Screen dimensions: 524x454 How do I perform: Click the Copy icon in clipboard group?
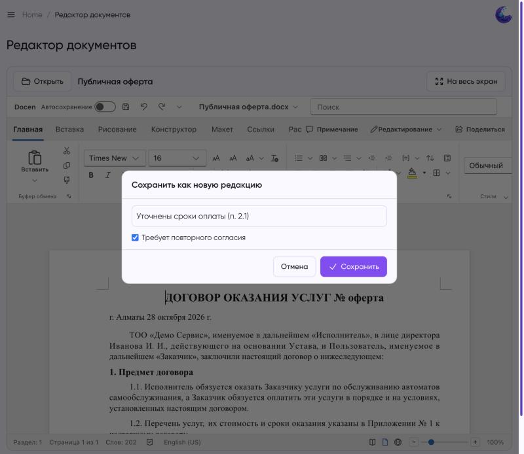[x=67, y=166]
